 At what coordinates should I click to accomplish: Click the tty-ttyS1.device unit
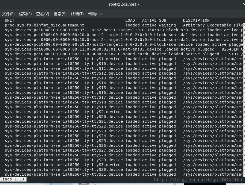point(63,59)
